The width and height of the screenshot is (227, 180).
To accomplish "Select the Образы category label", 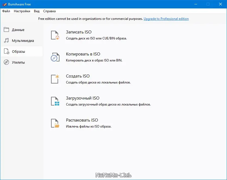I will [x=18, y=51].
